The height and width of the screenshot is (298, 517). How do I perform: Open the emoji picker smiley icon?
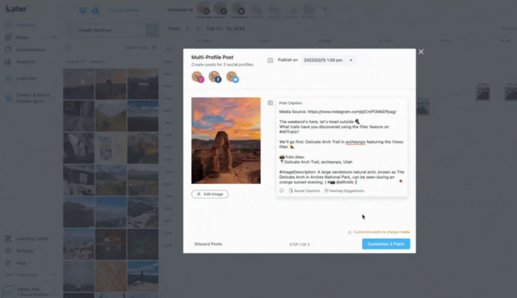pos(282,190)
